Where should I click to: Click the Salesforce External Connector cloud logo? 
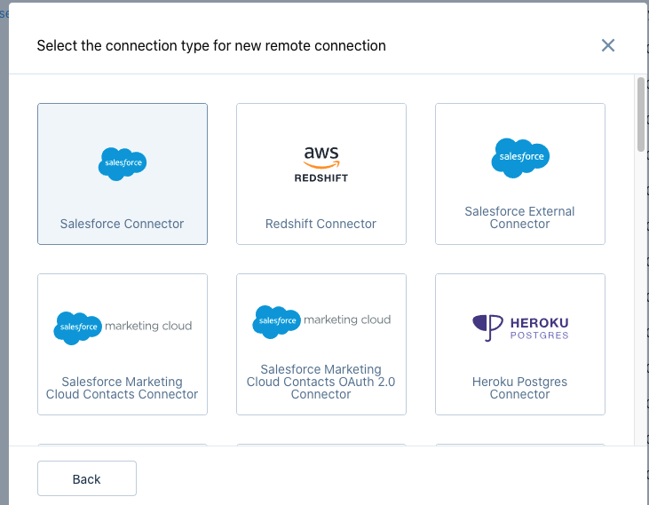[520, 158]
